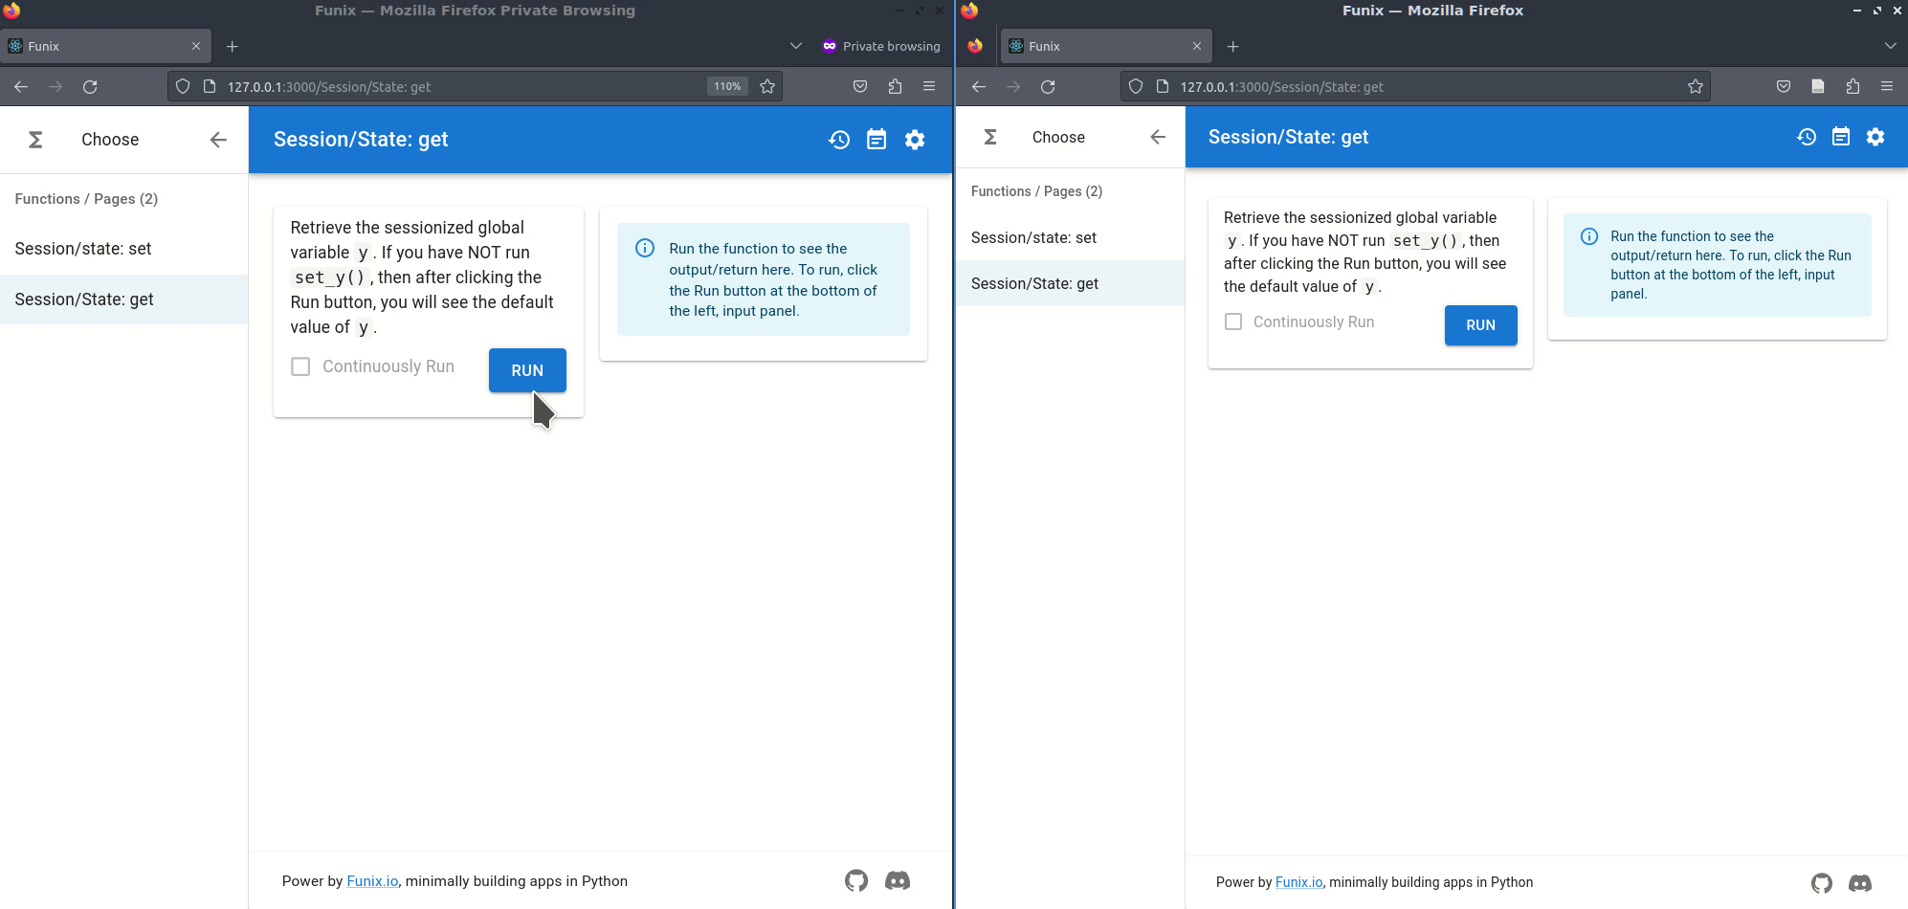1908x909 pixels.
Task: Open Pocket icon in right window toolbar
Action: [x=1784, y=87]
